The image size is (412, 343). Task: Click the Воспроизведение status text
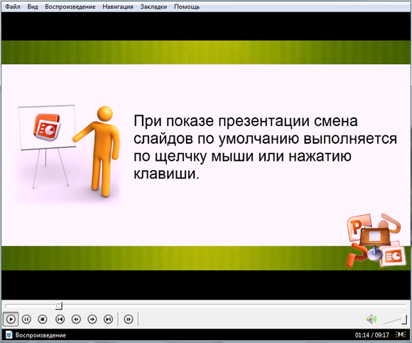[x=40, y=335]
